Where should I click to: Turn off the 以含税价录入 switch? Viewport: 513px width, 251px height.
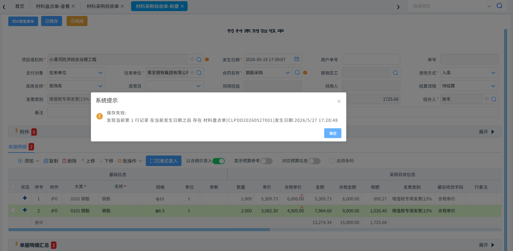click(x=219, y=161)
